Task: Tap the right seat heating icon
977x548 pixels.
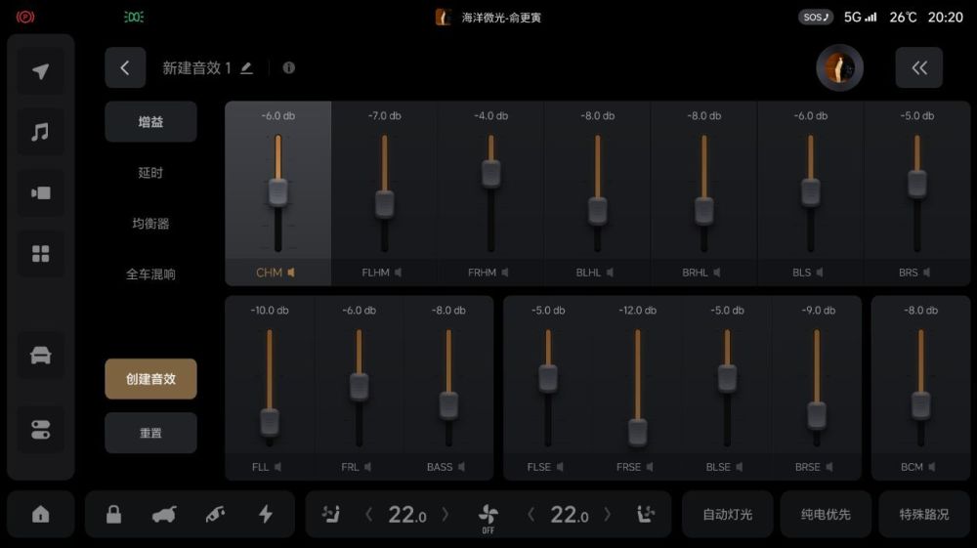Action: point(646,515)
